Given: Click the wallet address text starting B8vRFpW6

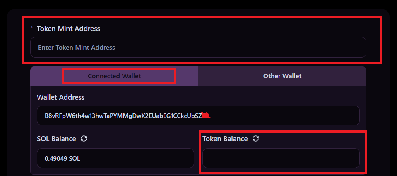Looking at the screenshot, I should pyautogui.click(x=123, y=116).
